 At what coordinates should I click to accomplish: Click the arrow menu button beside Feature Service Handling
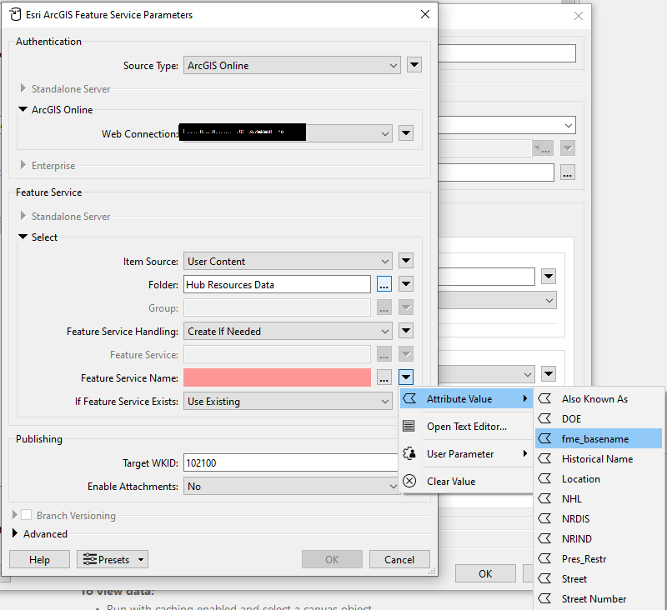pos(406,330)
